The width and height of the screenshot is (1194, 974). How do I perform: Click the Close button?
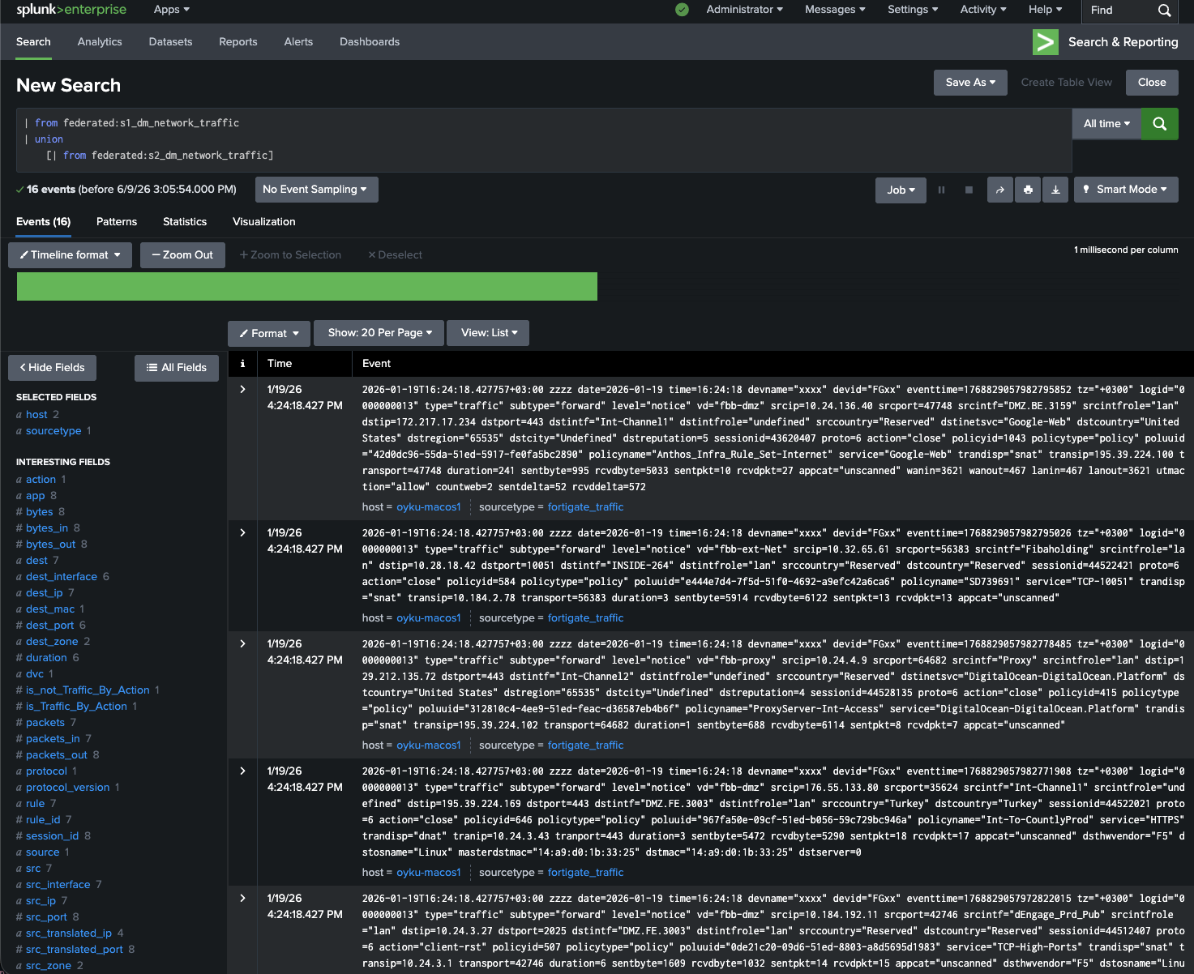click(x=1152, y=83)
